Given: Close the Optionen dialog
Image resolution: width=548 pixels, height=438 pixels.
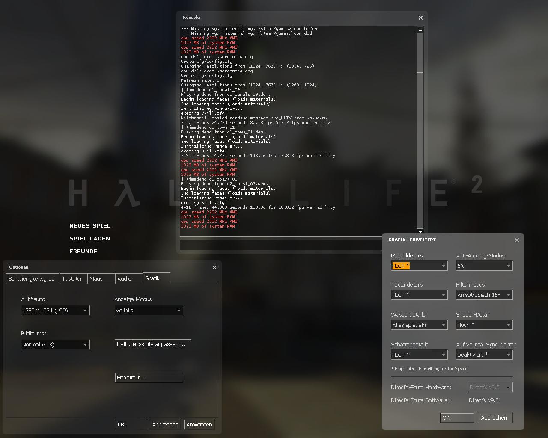Looking at the screenshot, I should [214, 267].
